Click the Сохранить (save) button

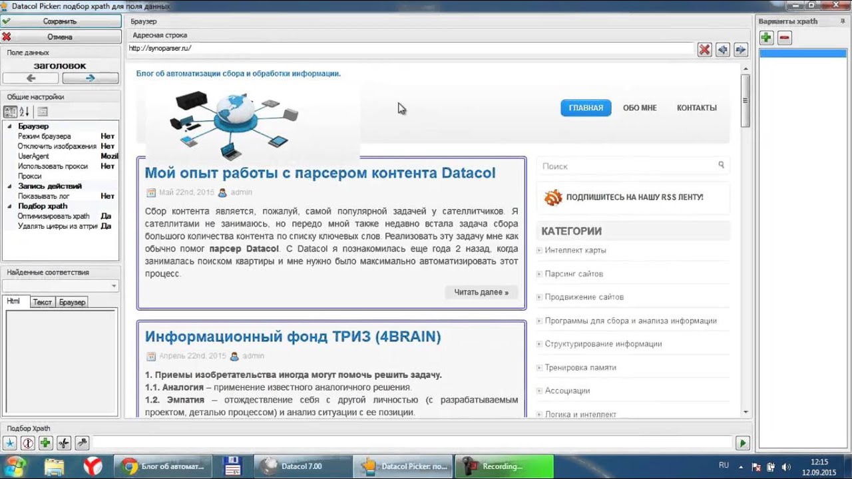[60, 21]
